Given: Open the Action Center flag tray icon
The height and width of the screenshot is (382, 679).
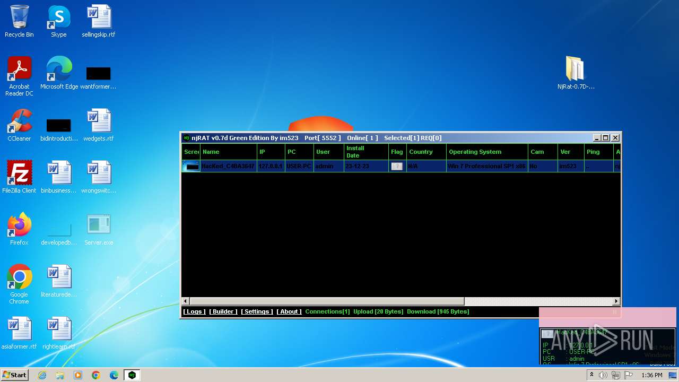Looking at the screenshot, I should click(629, 375).
